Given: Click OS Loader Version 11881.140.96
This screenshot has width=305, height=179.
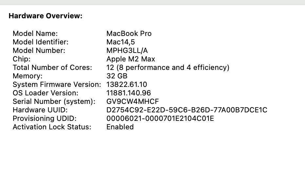Looking at the screenshot, I should (129, 93).
